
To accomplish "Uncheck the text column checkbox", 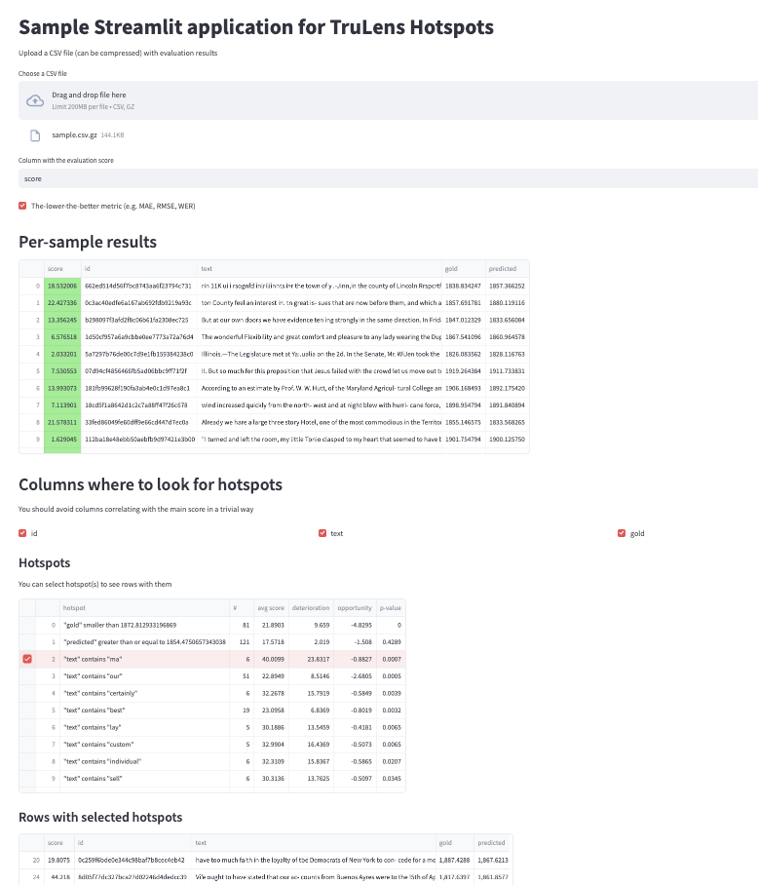I will tap(322, 533).
